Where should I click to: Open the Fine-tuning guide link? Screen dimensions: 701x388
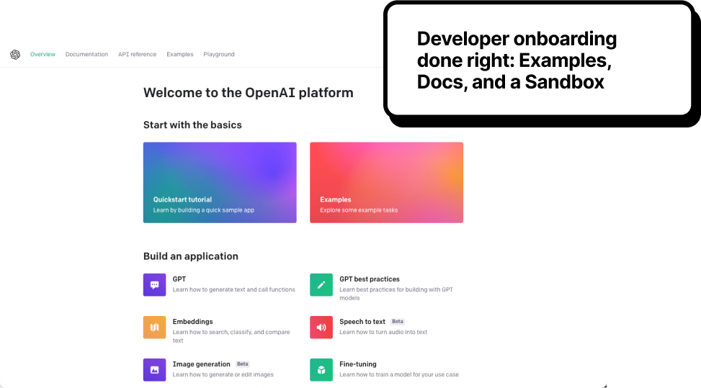[357, 364]
